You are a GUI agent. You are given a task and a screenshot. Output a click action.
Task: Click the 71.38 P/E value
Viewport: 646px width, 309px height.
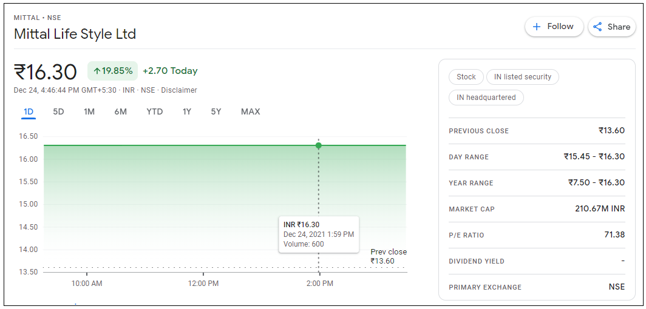pyautogui.click(x=614, y=235)
